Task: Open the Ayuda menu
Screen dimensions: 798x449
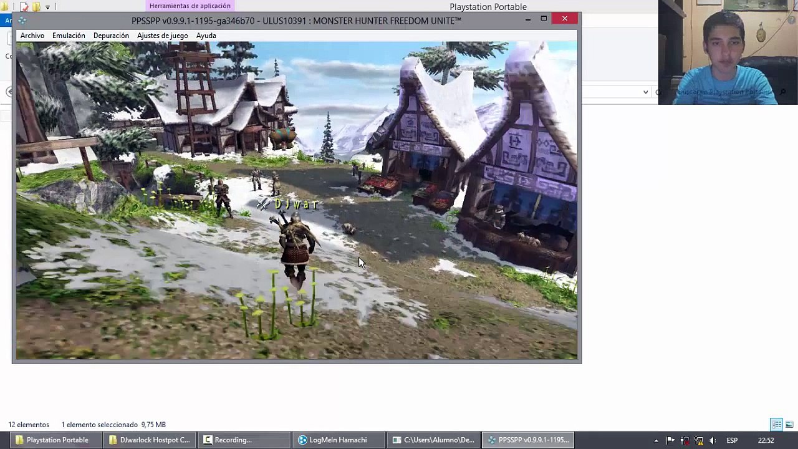Action: tap(206, 36)
